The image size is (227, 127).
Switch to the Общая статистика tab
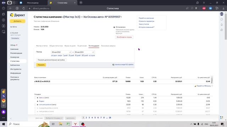click(56, 46)
